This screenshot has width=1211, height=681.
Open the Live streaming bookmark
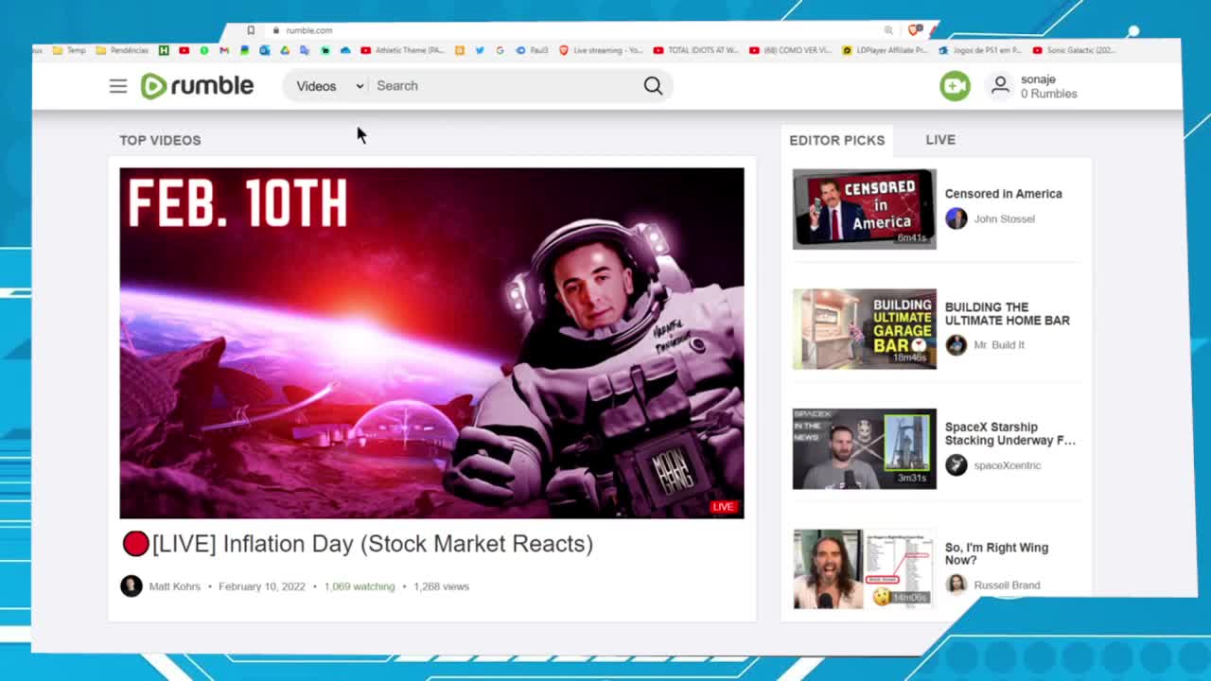(x=601, y=50)
